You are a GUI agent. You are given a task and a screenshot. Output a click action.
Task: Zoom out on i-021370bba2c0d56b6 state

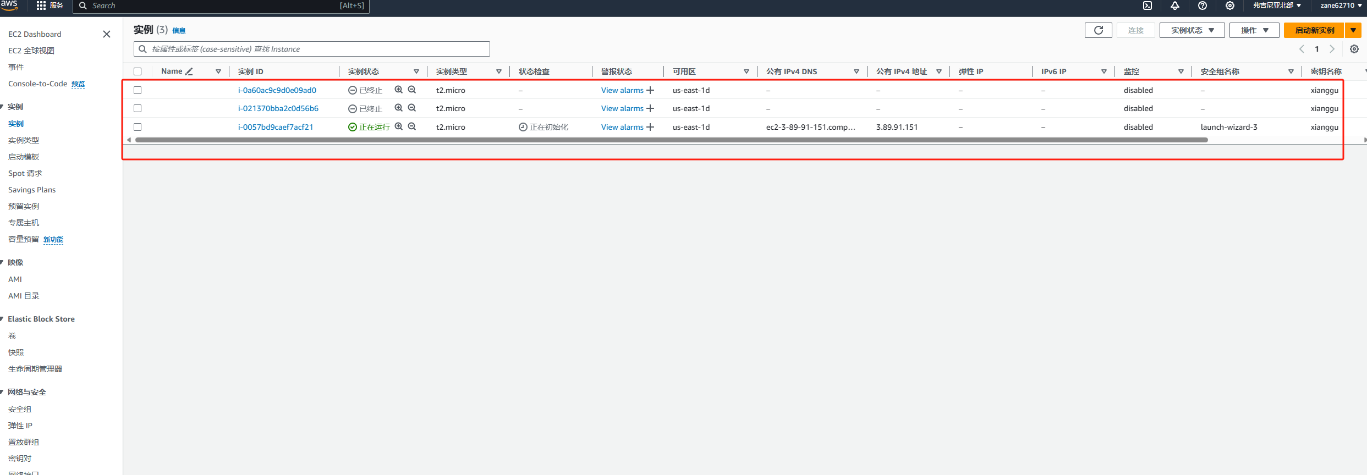[x=412, y=108]
